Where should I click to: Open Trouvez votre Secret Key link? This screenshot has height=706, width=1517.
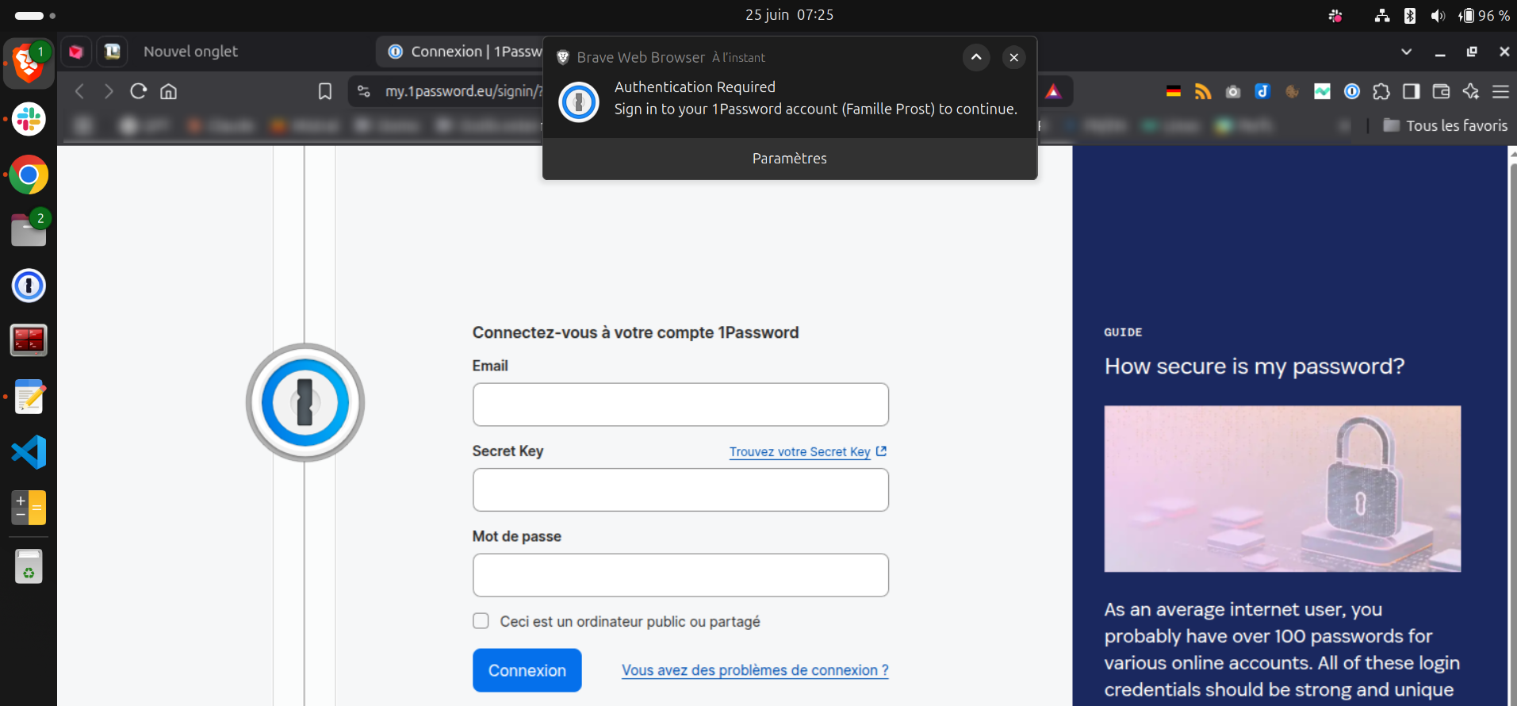pyautogui.click(x=807, y=451)
